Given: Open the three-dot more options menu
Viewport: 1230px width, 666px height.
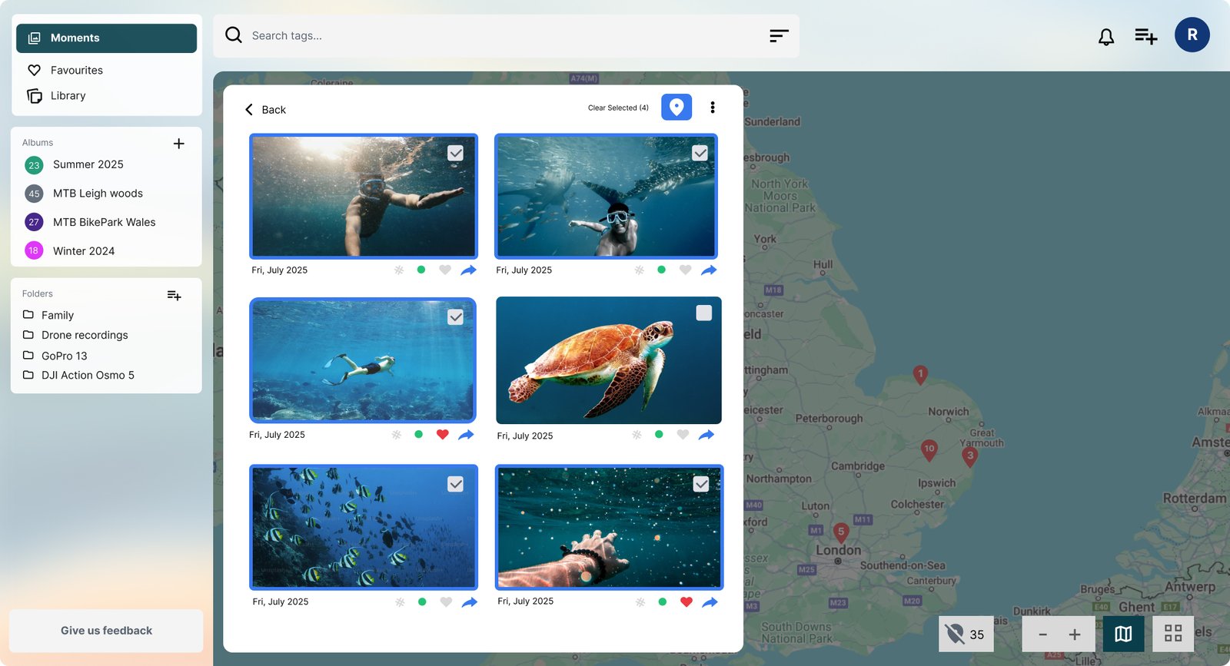Looking at the screenshot, I should pos(713,108).
